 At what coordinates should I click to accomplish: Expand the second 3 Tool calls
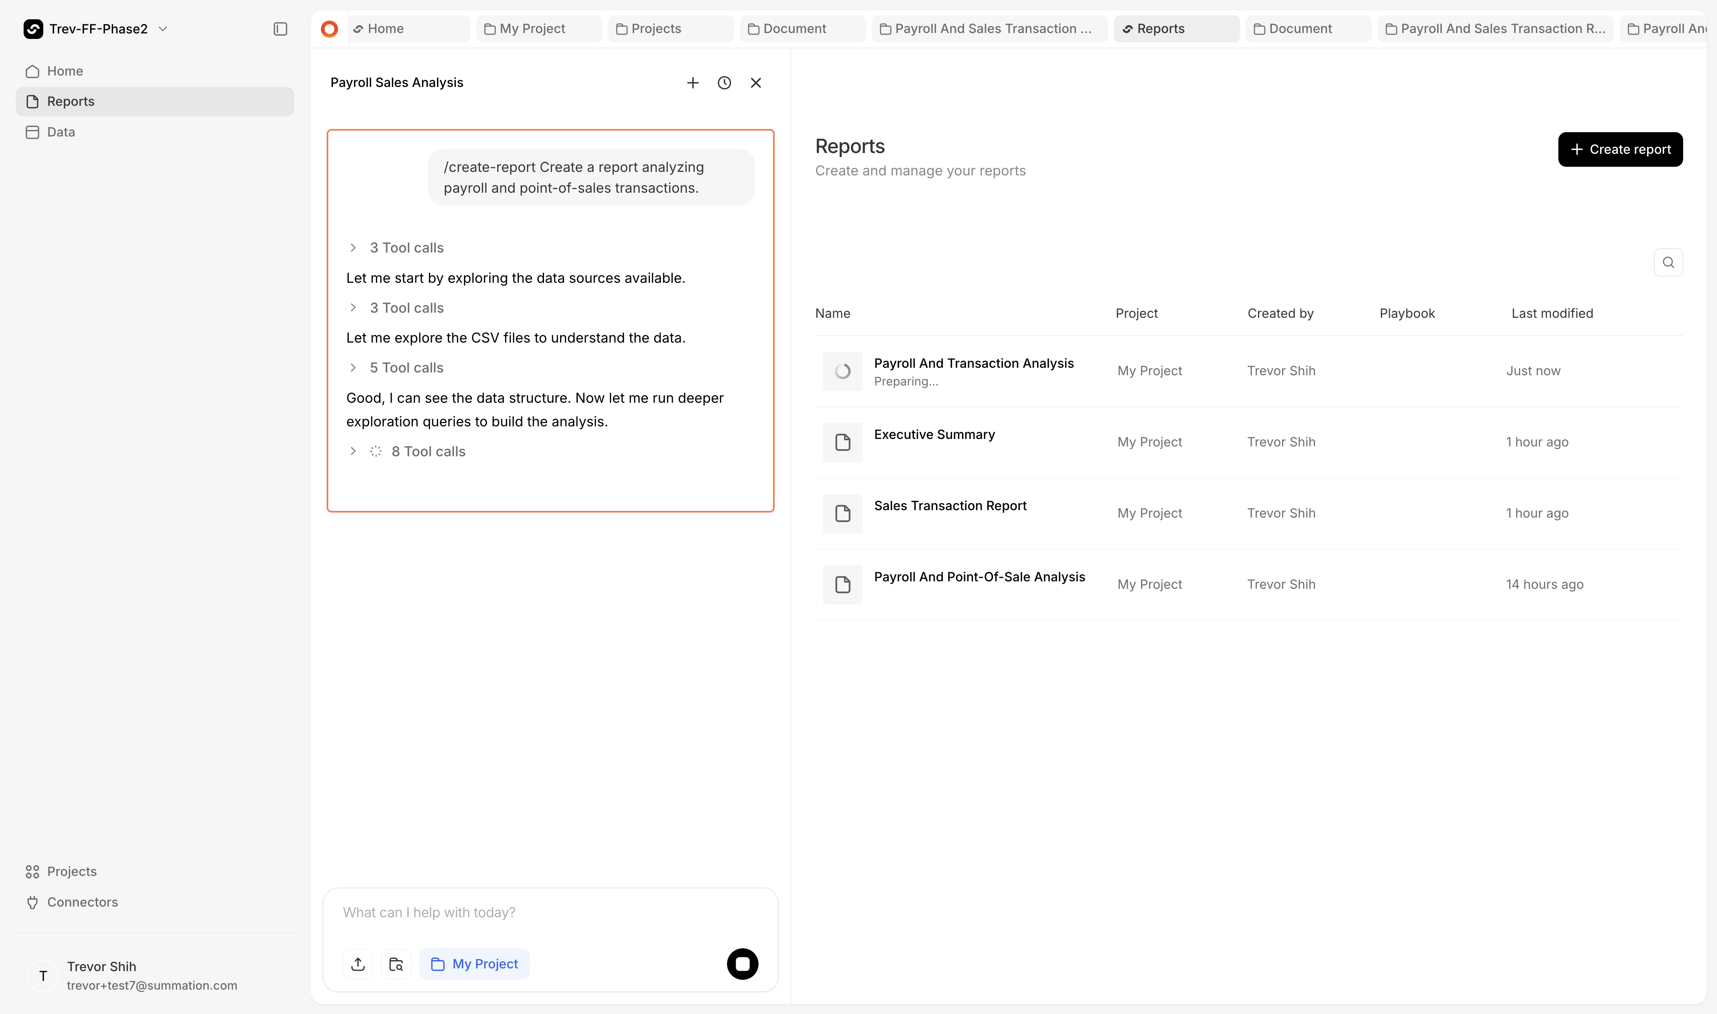point(397,308)
